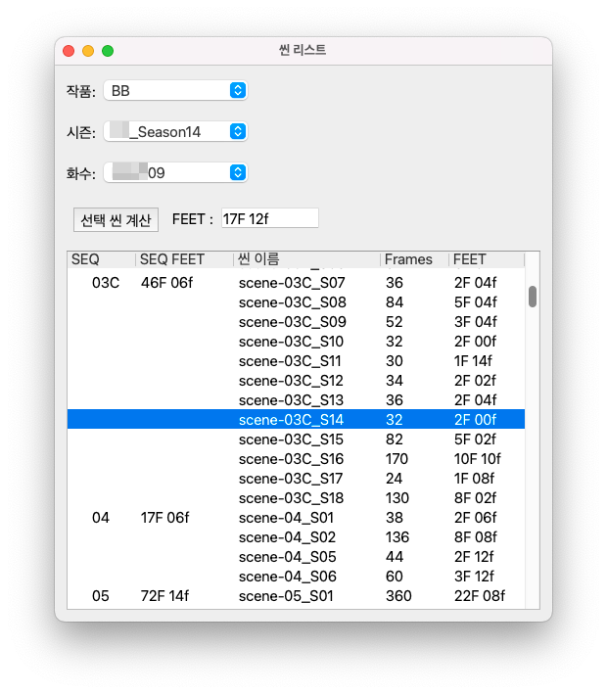Select row scene-03C_S18
This screenshot has width=607, height=694.
tap(296, 498)
